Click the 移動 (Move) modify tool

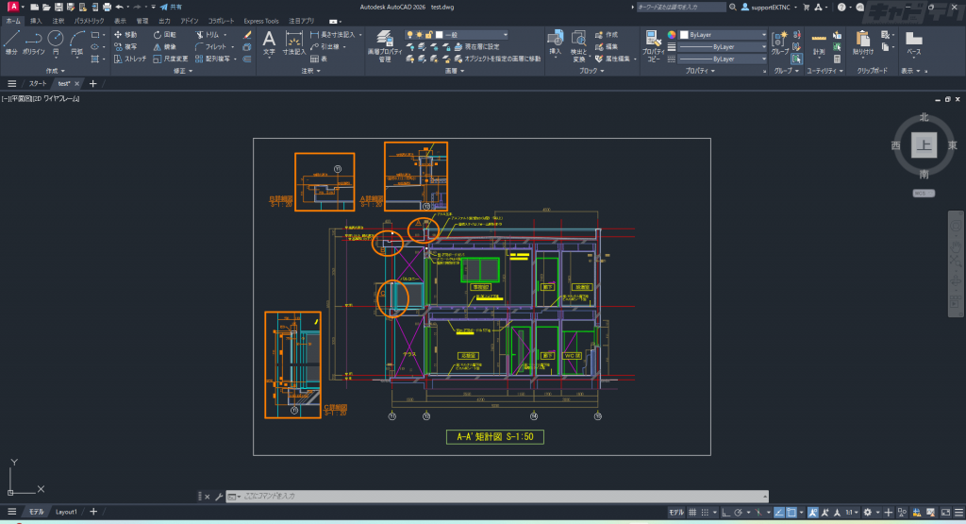pyautogui.click(x=125, y=34)
